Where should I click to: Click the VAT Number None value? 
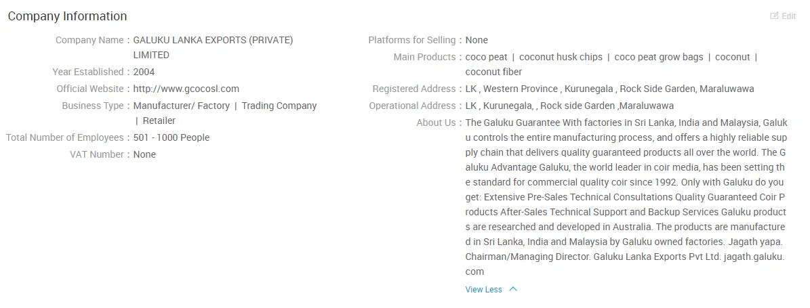coord(144,154)
